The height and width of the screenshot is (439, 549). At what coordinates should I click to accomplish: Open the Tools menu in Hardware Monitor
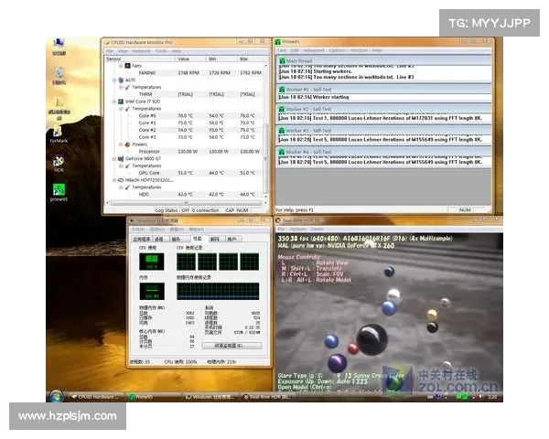[162, 51]
